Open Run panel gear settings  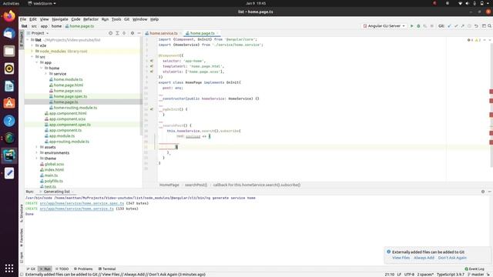click(483, 192)
